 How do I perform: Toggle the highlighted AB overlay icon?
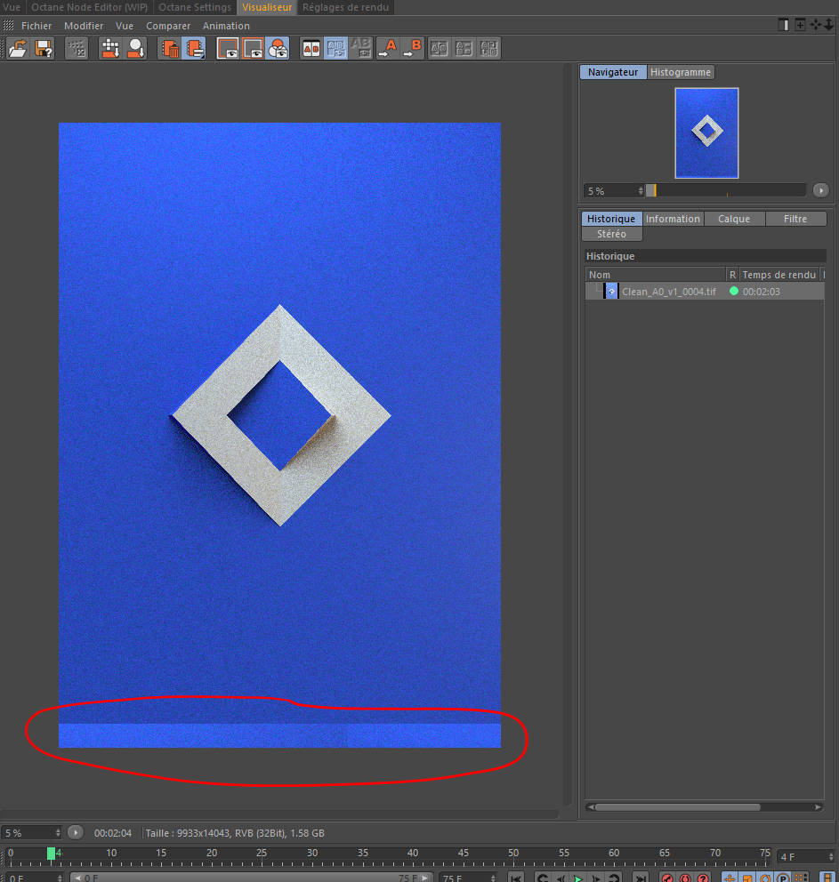click(336, 48)
